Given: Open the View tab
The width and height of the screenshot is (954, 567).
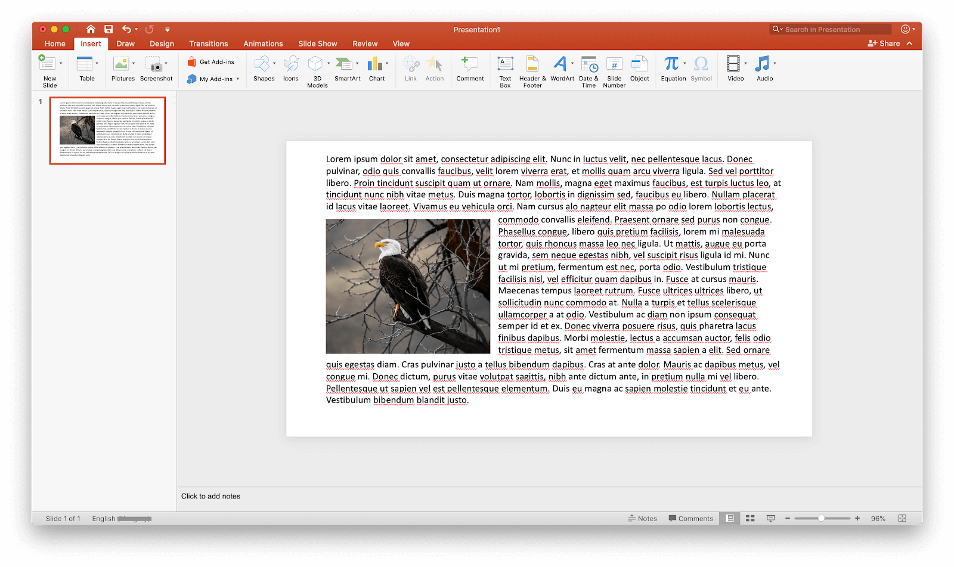Looking at the screenshot, I should pyautogui.click(x=401, y=44).
